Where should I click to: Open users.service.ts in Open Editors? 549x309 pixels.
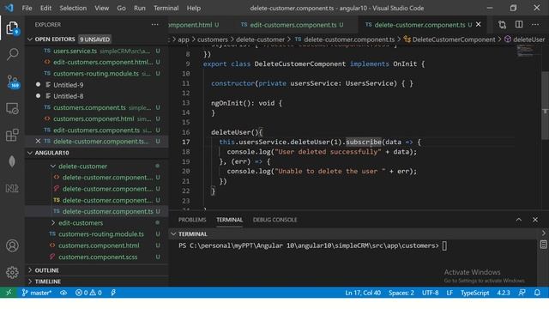pyautogui.click(x=96, y=51)
